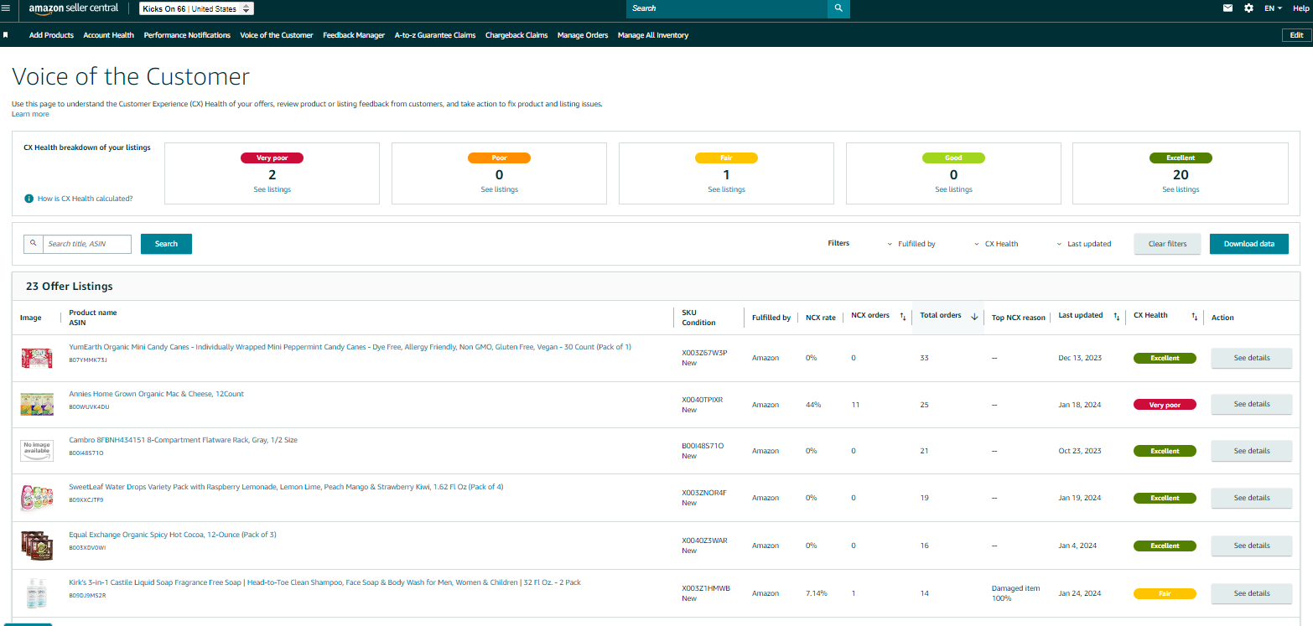Open SweetLeaf Water Drops Variety Pack link
Image resolution: width=1313 pixels, height=626 pixels.
pos(286,487)
